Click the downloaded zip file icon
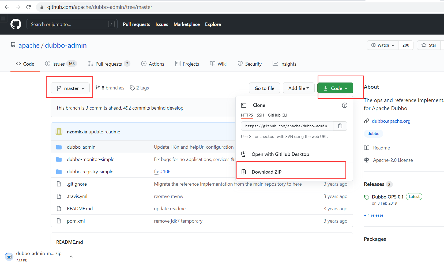Screen dimensions: 444x266 [x=9, y=257]
